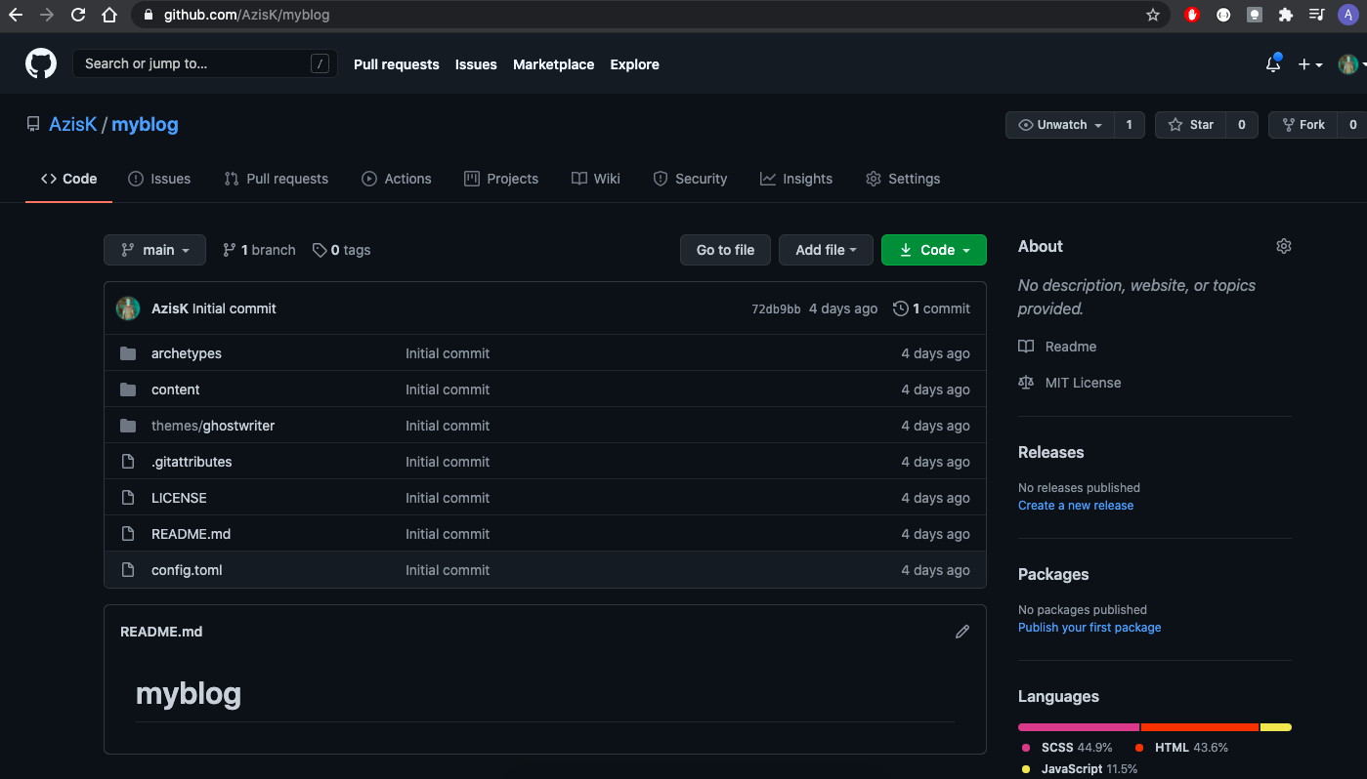Click Create a new release link
1367x779 pixels.
[1076, 506]
